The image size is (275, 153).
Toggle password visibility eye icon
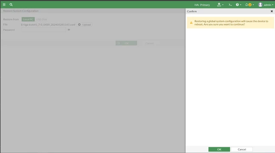tap(69, 30)
